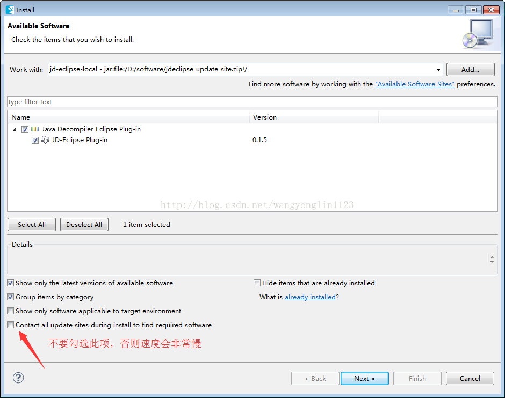Minimize the Install window
505x398 pixels.
tap(456, 10)
